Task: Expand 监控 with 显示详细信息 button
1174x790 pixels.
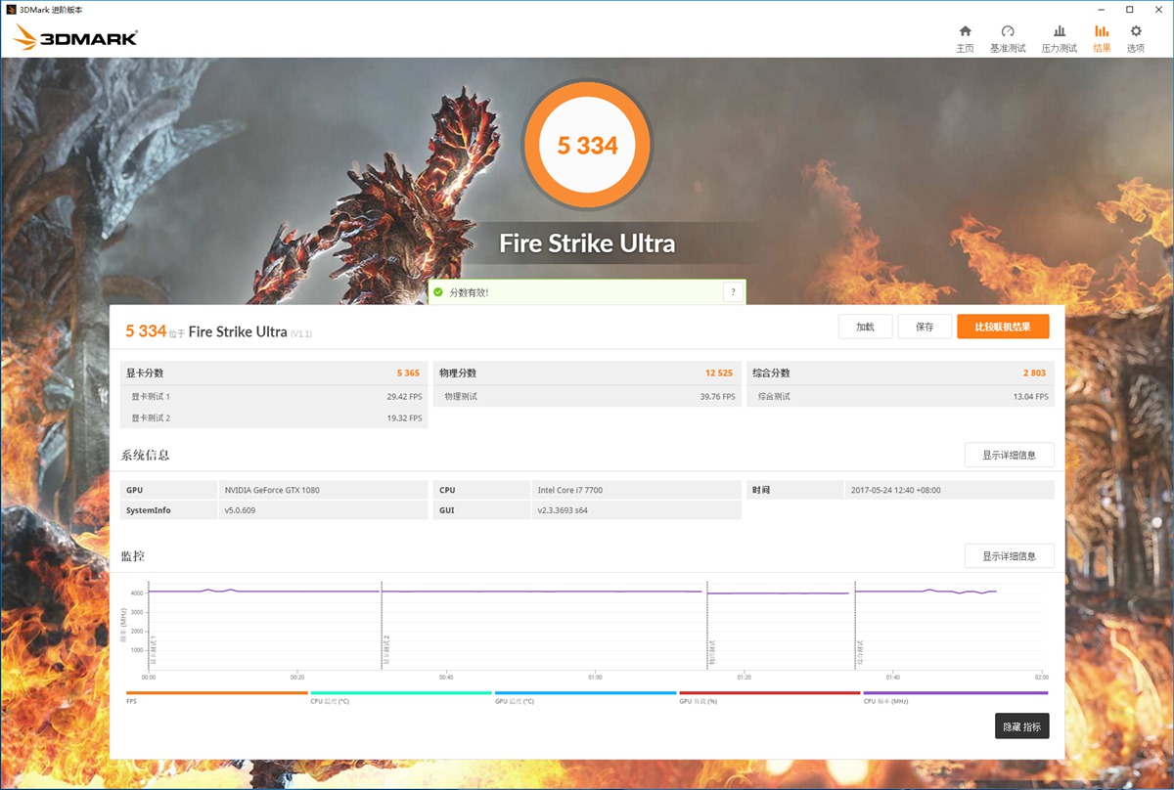Action: pyautogui.click(x=1009, y=556)
